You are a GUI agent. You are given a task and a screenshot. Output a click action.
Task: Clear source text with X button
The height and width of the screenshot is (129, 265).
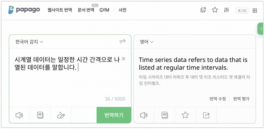tap(124, 59)
